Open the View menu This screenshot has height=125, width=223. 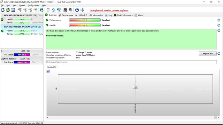pyautogui.click(x=15, y=6)
